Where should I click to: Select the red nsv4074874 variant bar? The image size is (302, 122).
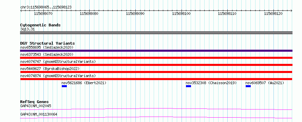[x=156, y=79]
